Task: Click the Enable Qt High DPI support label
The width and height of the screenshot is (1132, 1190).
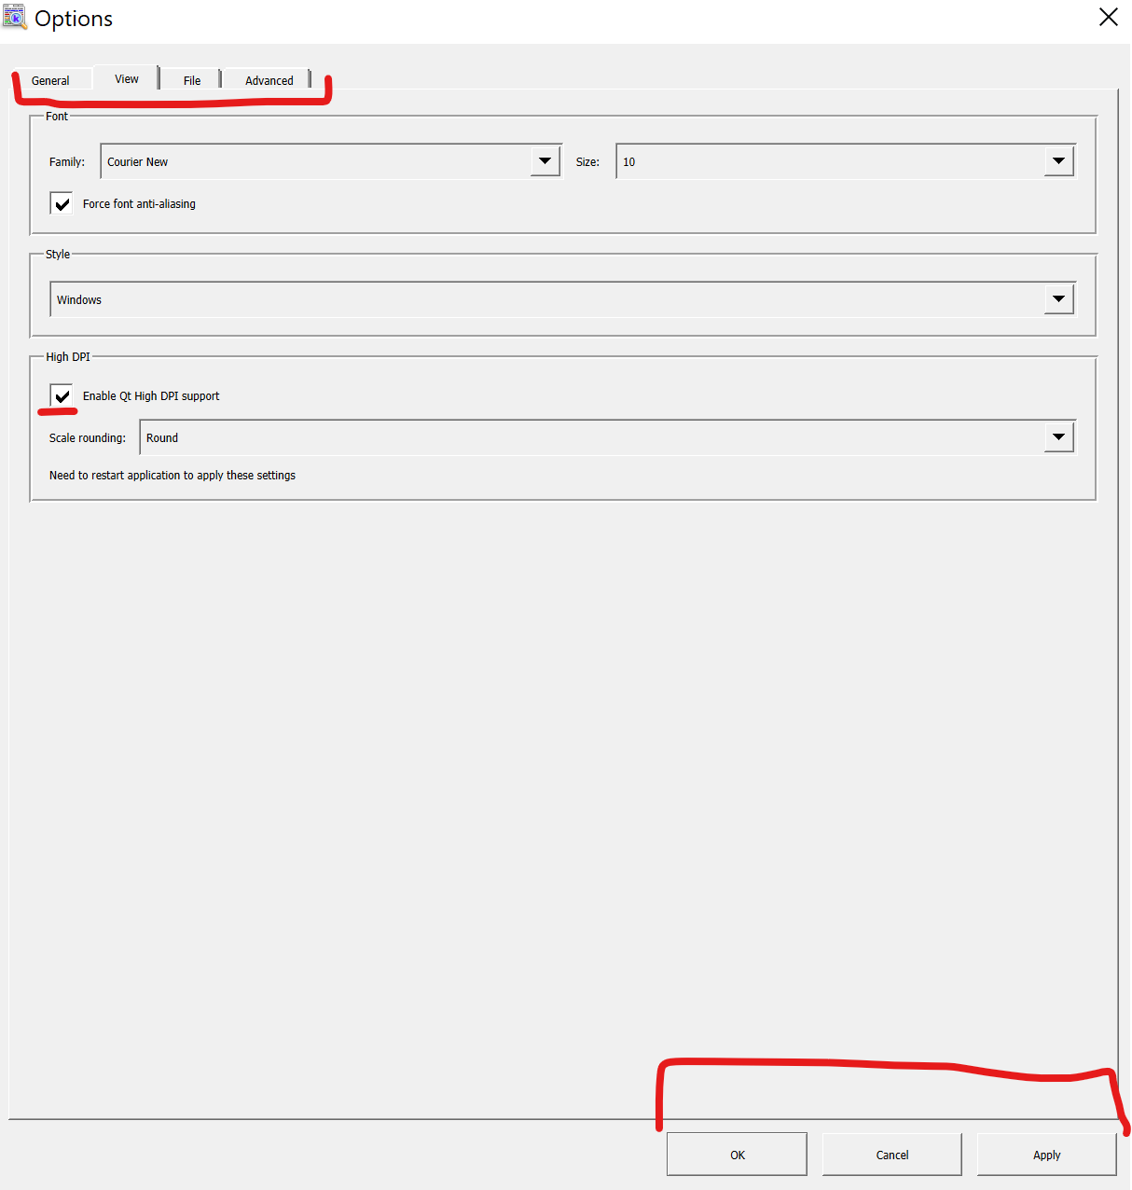Action: [x=151, y=396]
